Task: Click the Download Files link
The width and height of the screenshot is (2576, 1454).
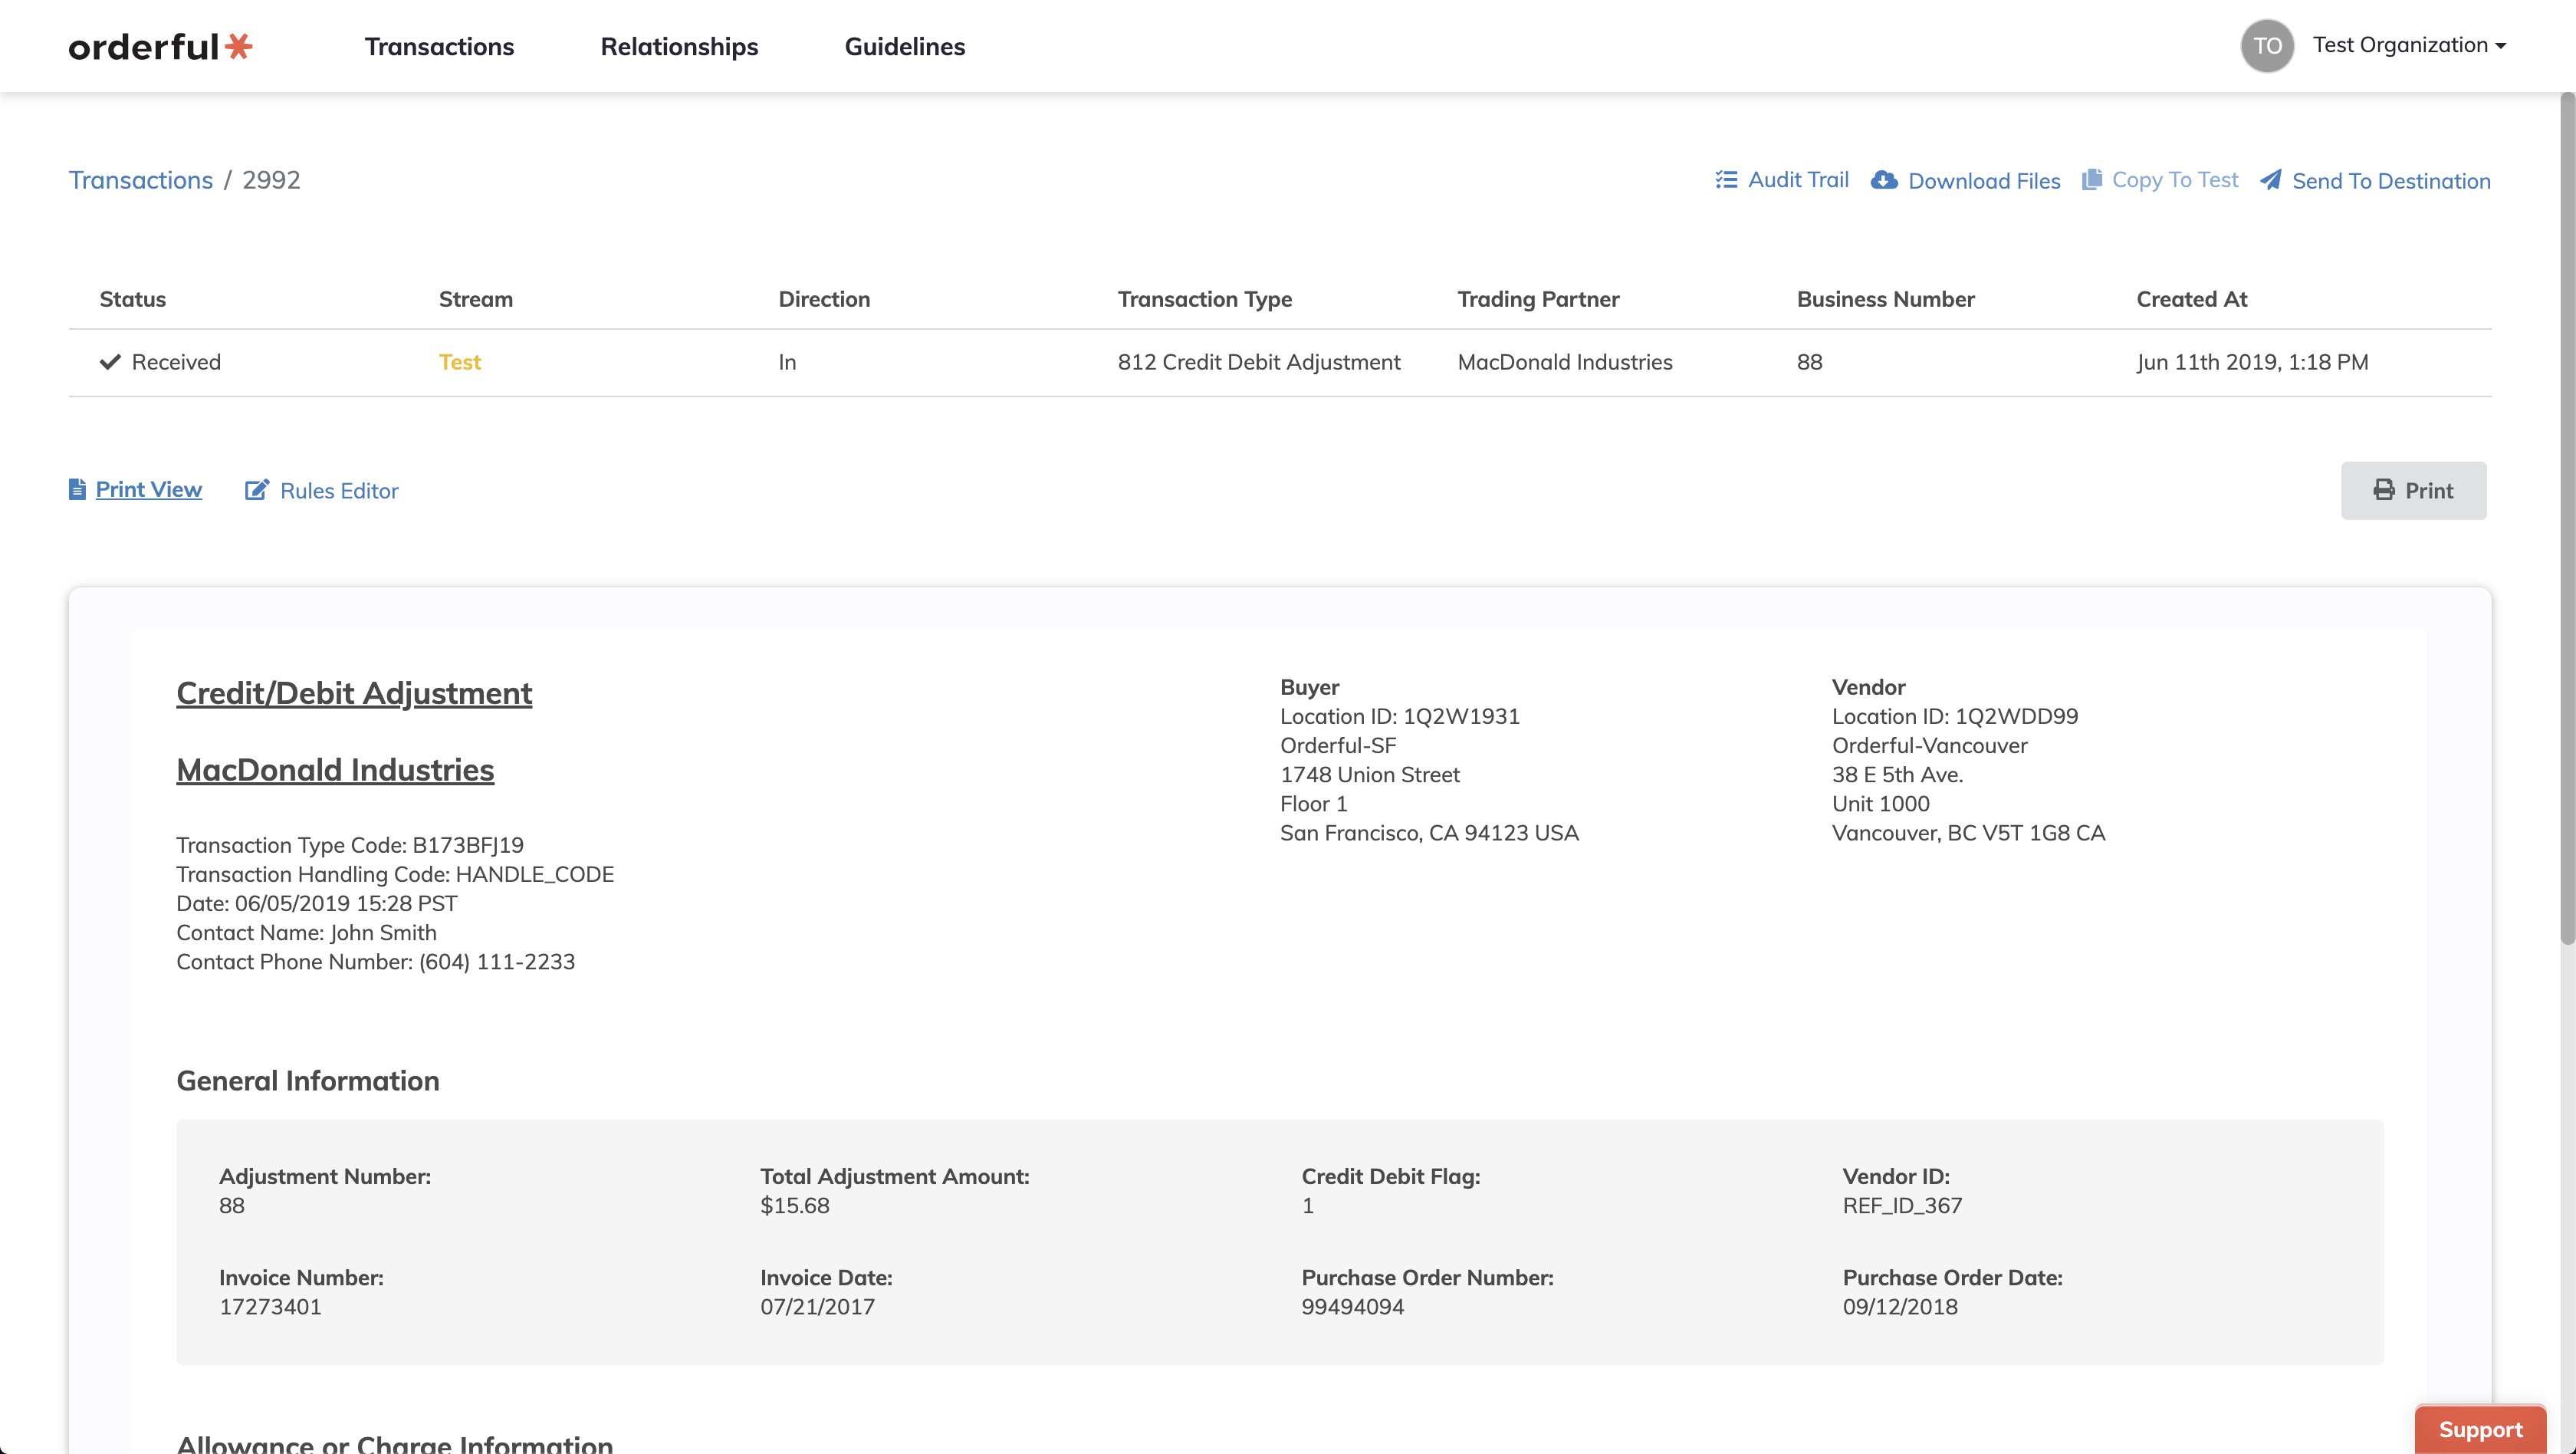Action: (x=1984, y=181)
